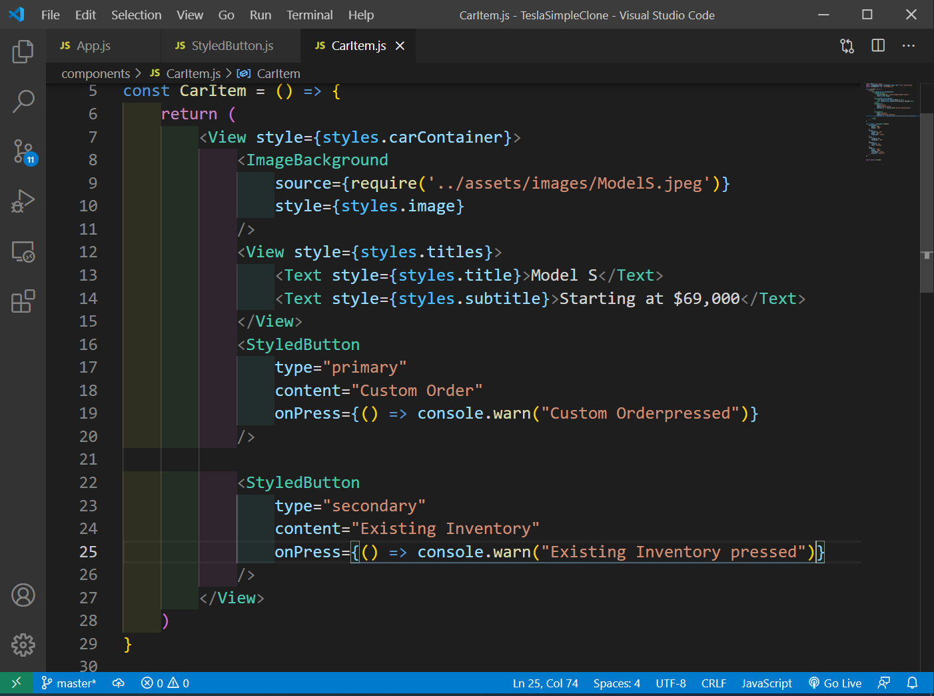Click the Synchronize Changes cloud icon
The image size is (934, 696).
(119, 683)
